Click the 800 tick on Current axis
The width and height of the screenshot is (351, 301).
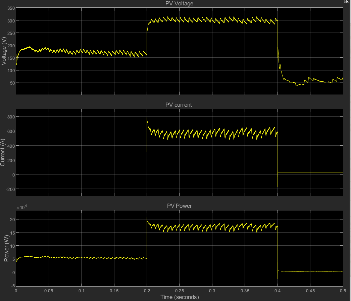11,117
